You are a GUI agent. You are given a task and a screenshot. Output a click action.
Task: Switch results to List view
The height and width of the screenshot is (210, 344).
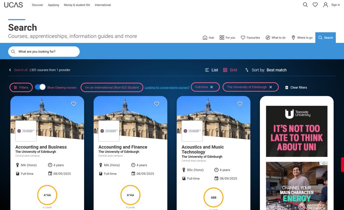(x=211, y=70)
